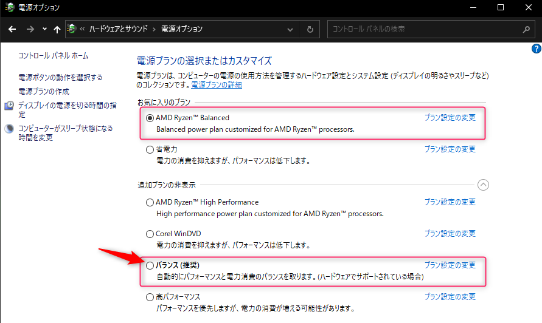The width and height of the screenshot is (542, 323).
Task: Open 電源プランの詳細 link
Action: (x=217, y=85)
